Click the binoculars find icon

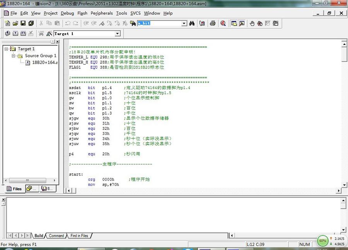click(192, 23)
